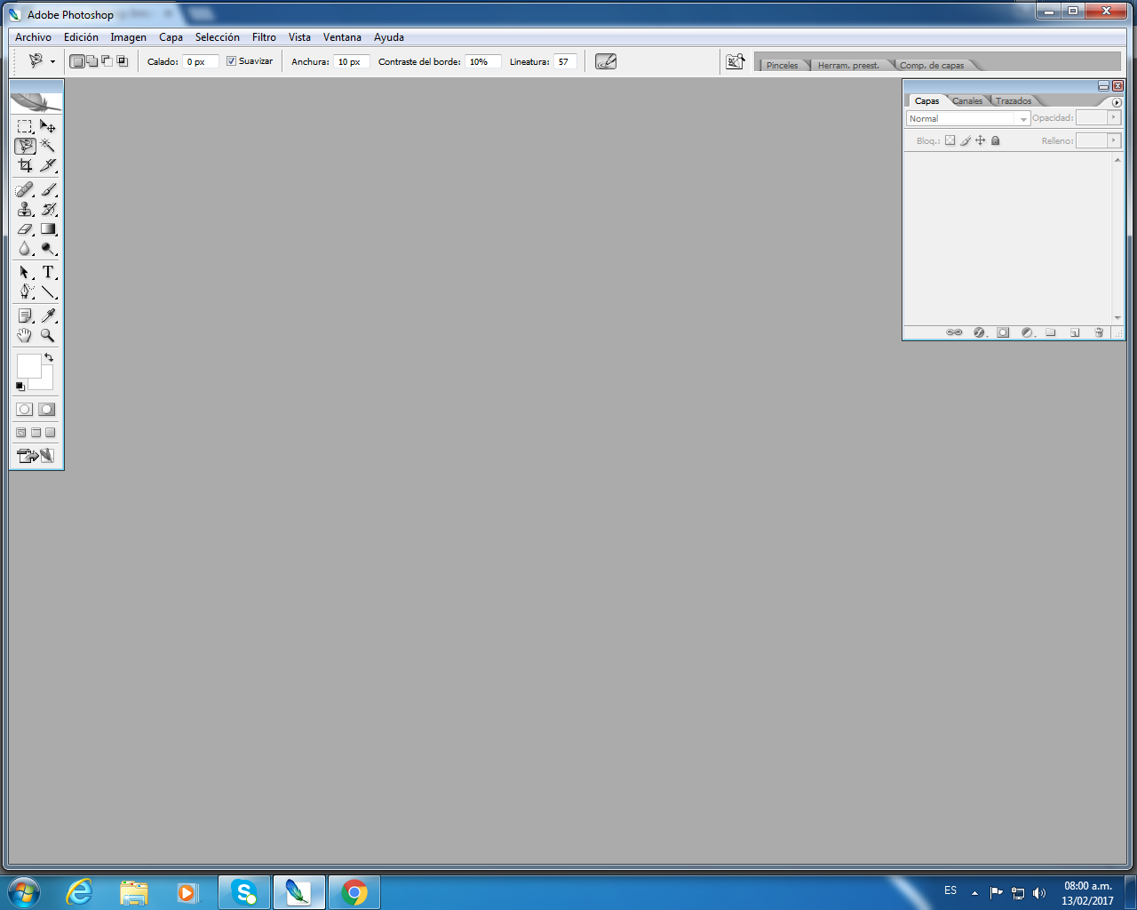Open the Filtro menu
This screenshot has width=1137, height=910.
pyautogui.click(x=264, y=37)
